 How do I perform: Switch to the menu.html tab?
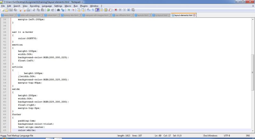click(9, 15)
